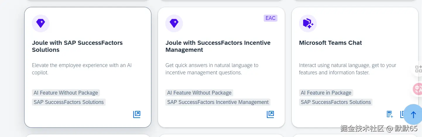Click "SAP SuccessFactors Incentive Management" tag
This screenshot has width=422, height=137.
coord(218,102)
